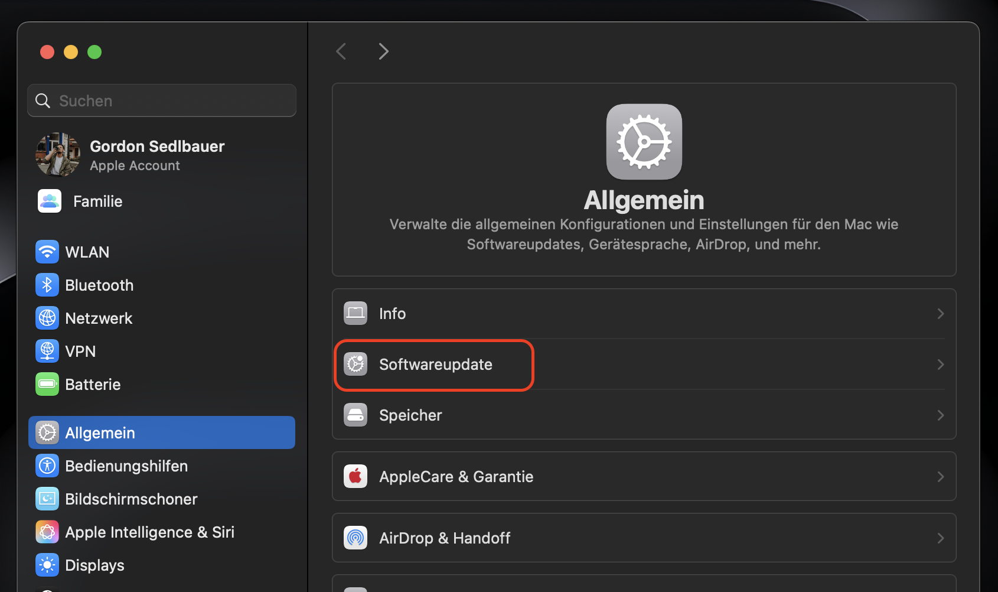The height and width of the screenshot is (592, 998).
Task: Open Softwareupdate settings
Action: [x=436, y=365]
